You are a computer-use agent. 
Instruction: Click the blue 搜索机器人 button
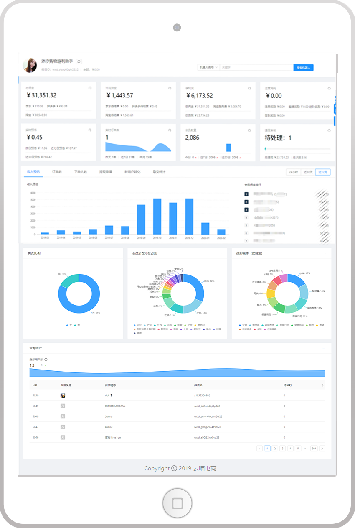(x=303, y=67)
